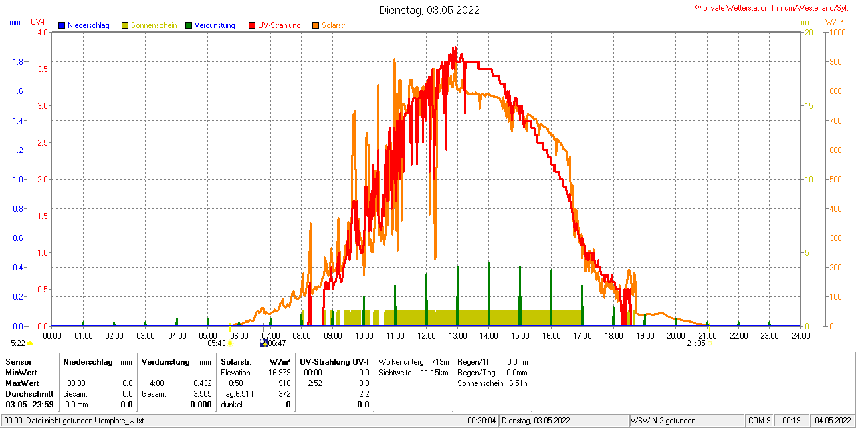Click the 00:19 status bar field

tap(792, 421)
